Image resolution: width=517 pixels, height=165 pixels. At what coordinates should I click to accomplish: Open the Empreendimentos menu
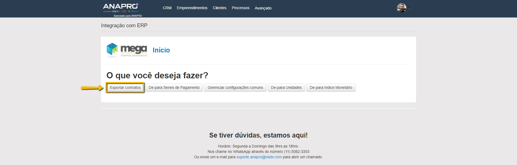point(192,8)
